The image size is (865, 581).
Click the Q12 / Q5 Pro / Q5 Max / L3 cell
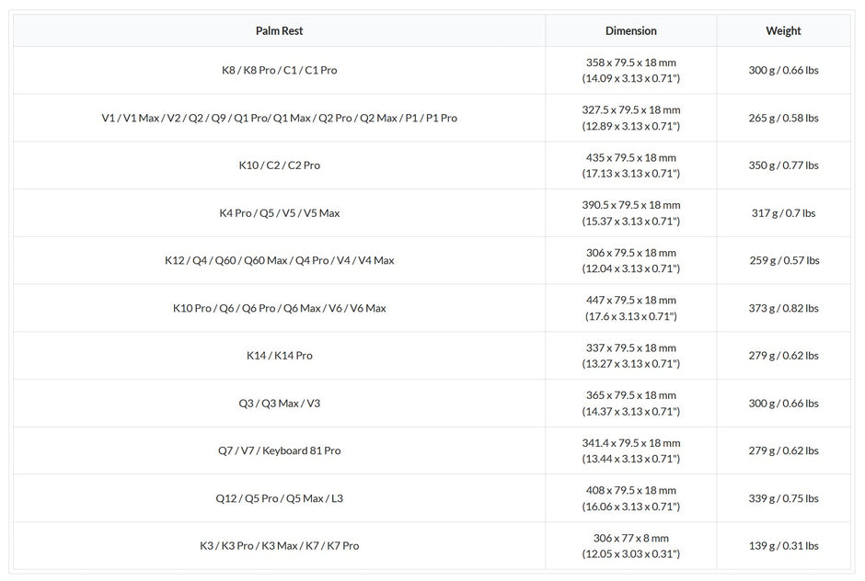point(279,498)
